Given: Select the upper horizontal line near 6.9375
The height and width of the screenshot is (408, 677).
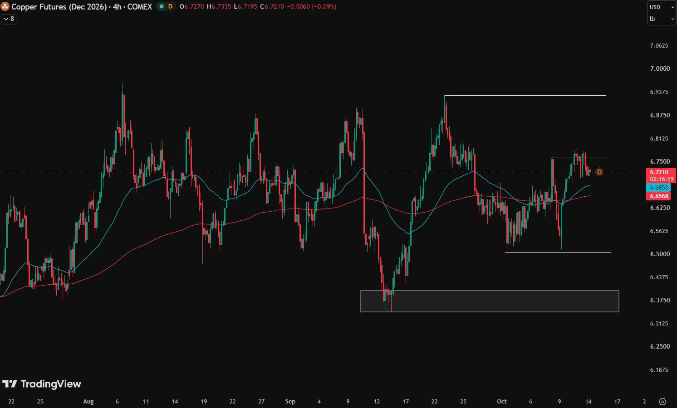Looking at the screenshot, I should click(525, 96).
